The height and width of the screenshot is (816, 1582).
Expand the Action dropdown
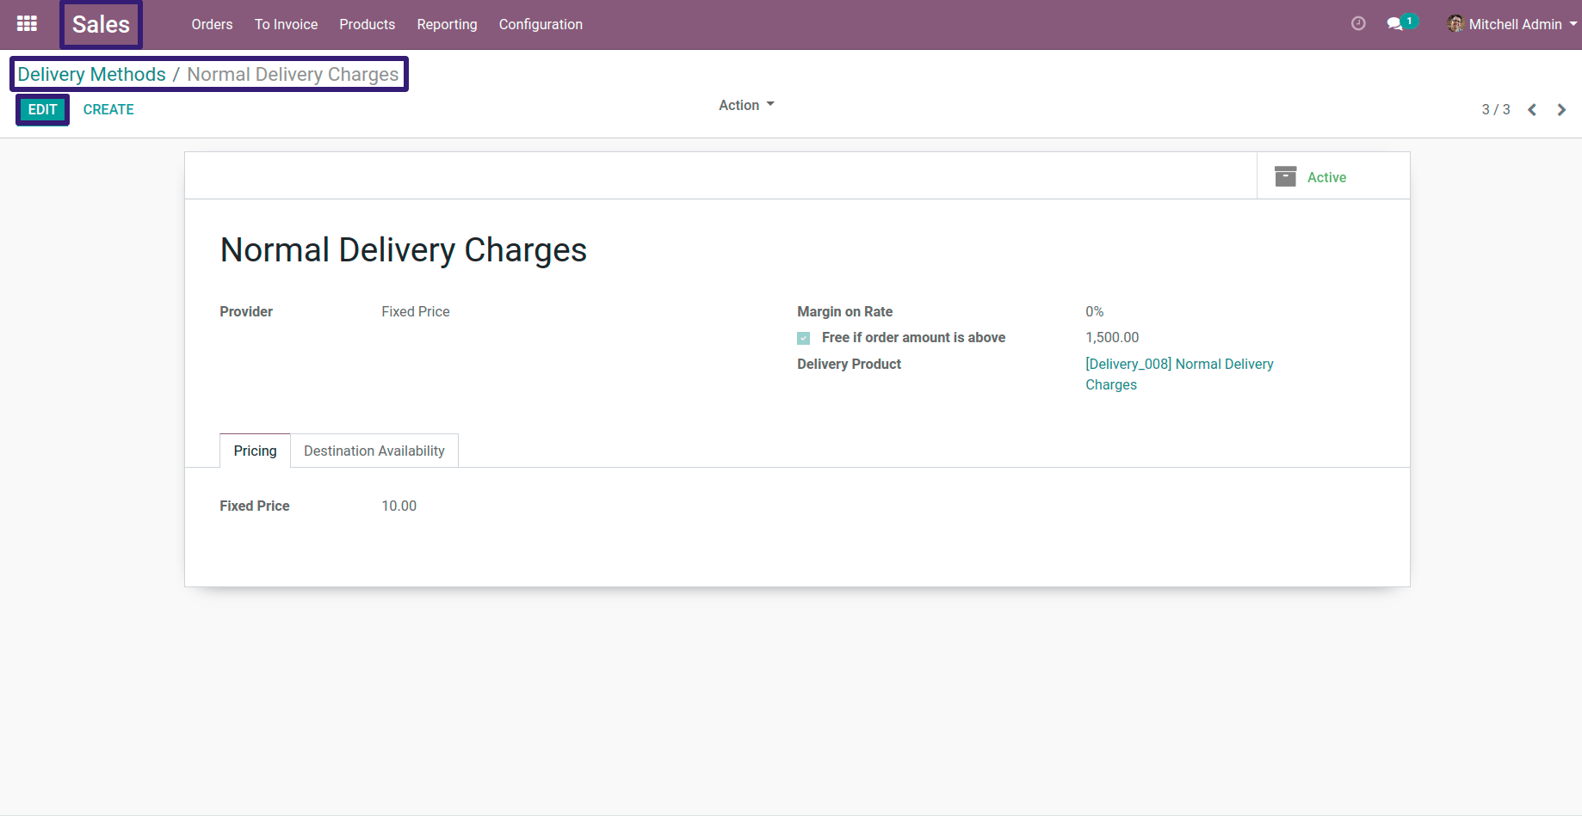pyautogui.click(x=746, y=105)
